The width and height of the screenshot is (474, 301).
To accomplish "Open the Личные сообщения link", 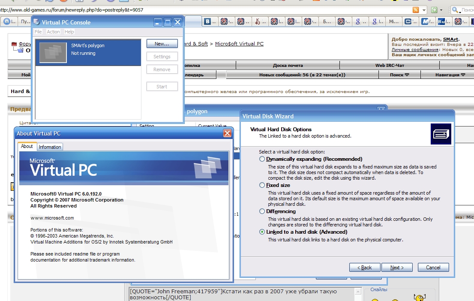I will pos(415,50).
